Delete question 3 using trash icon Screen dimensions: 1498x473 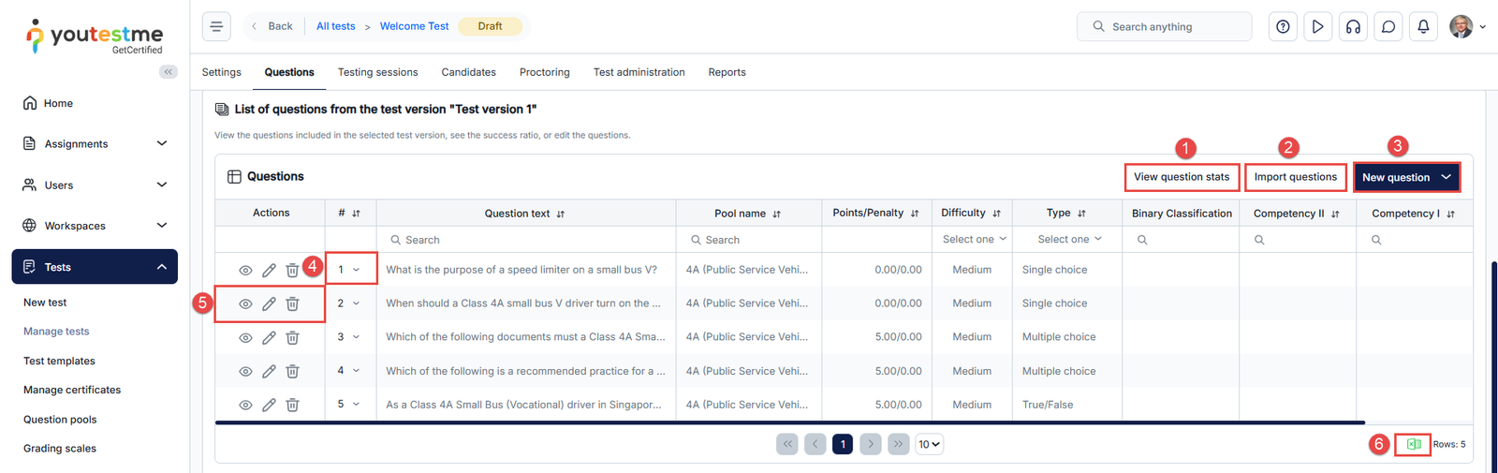click(x=292, y=337)
